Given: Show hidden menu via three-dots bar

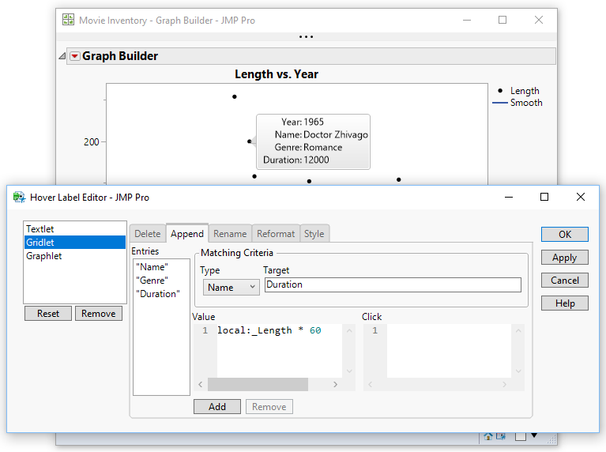Looking at the screenshot, I should [x=306, y=36].
